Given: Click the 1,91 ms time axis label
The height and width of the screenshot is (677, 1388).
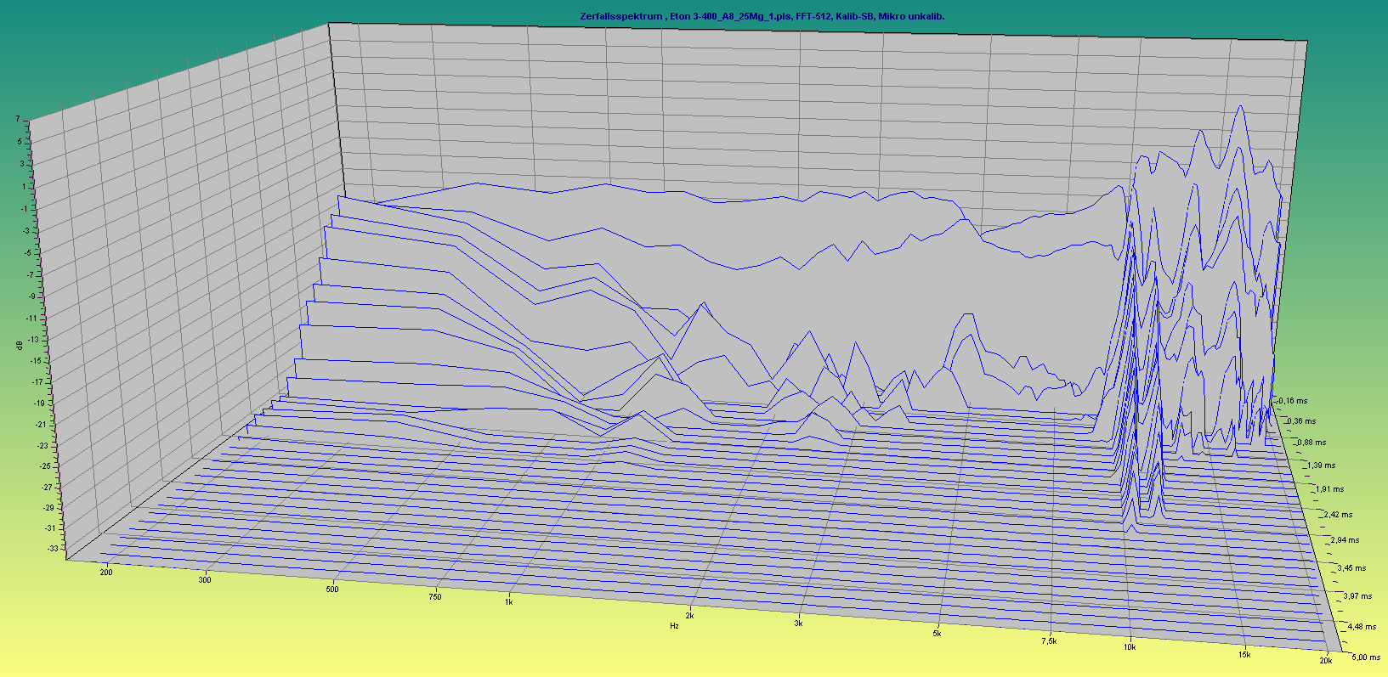Looking at the screenshot, I should click(x=1329, y=489).
